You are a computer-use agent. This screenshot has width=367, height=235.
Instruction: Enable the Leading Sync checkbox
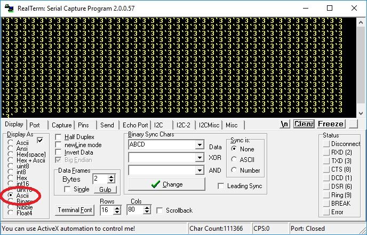click(x=221, y=186)
